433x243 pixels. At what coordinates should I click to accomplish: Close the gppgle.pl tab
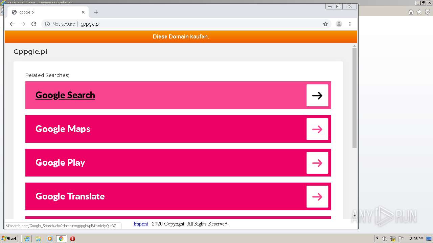point(83,12)
